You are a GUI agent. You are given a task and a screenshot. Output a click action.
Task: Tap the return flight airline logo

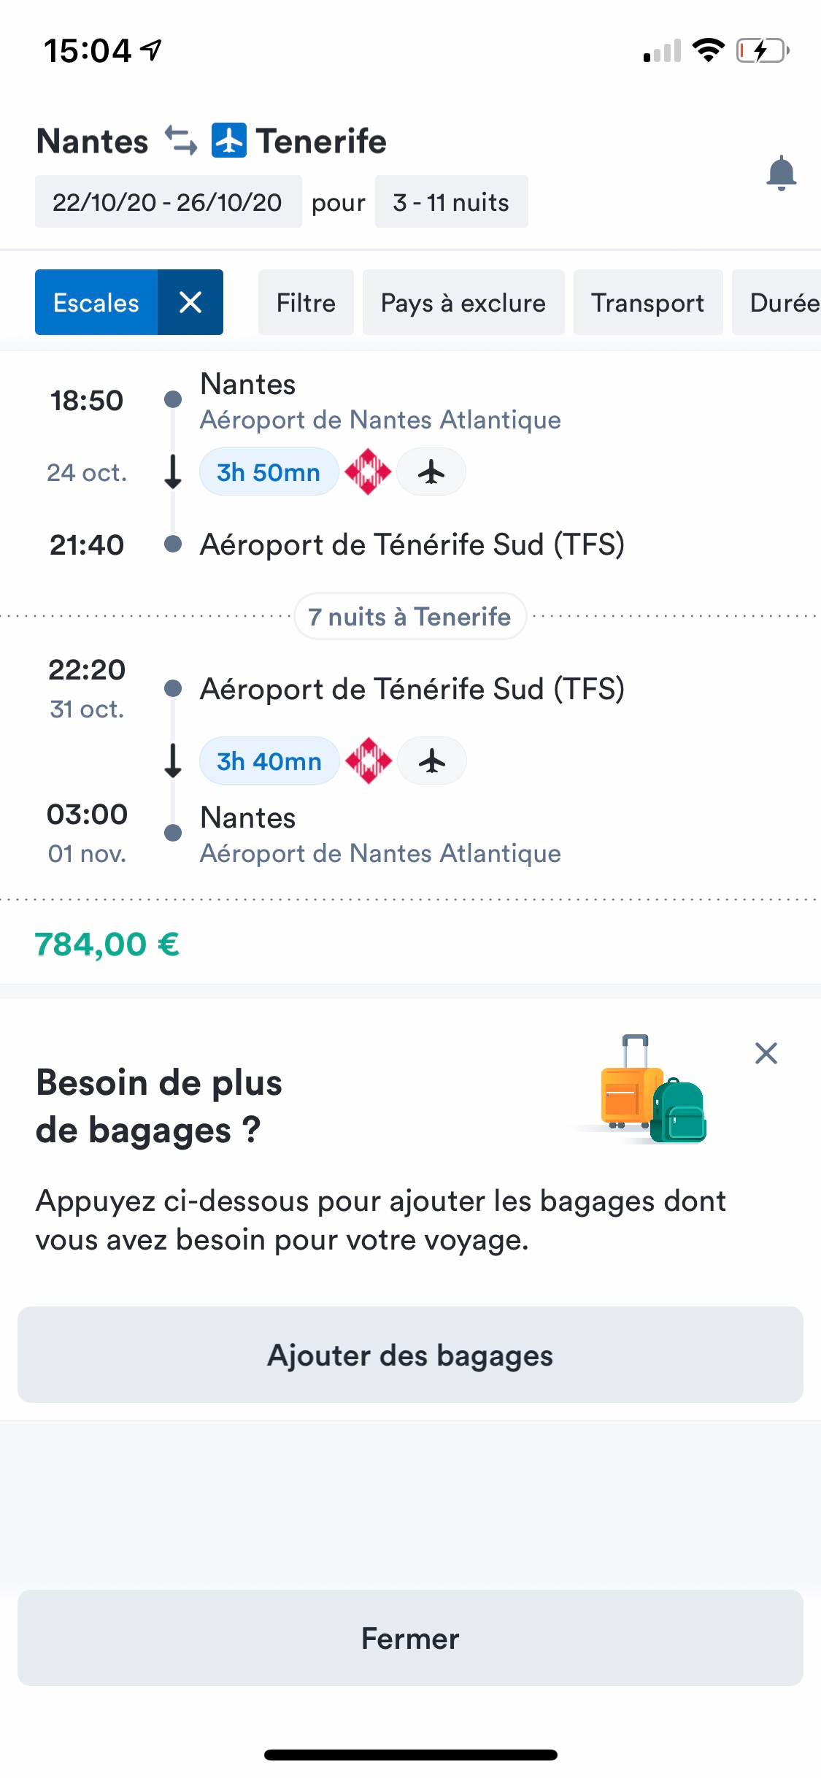pos(369,761)
